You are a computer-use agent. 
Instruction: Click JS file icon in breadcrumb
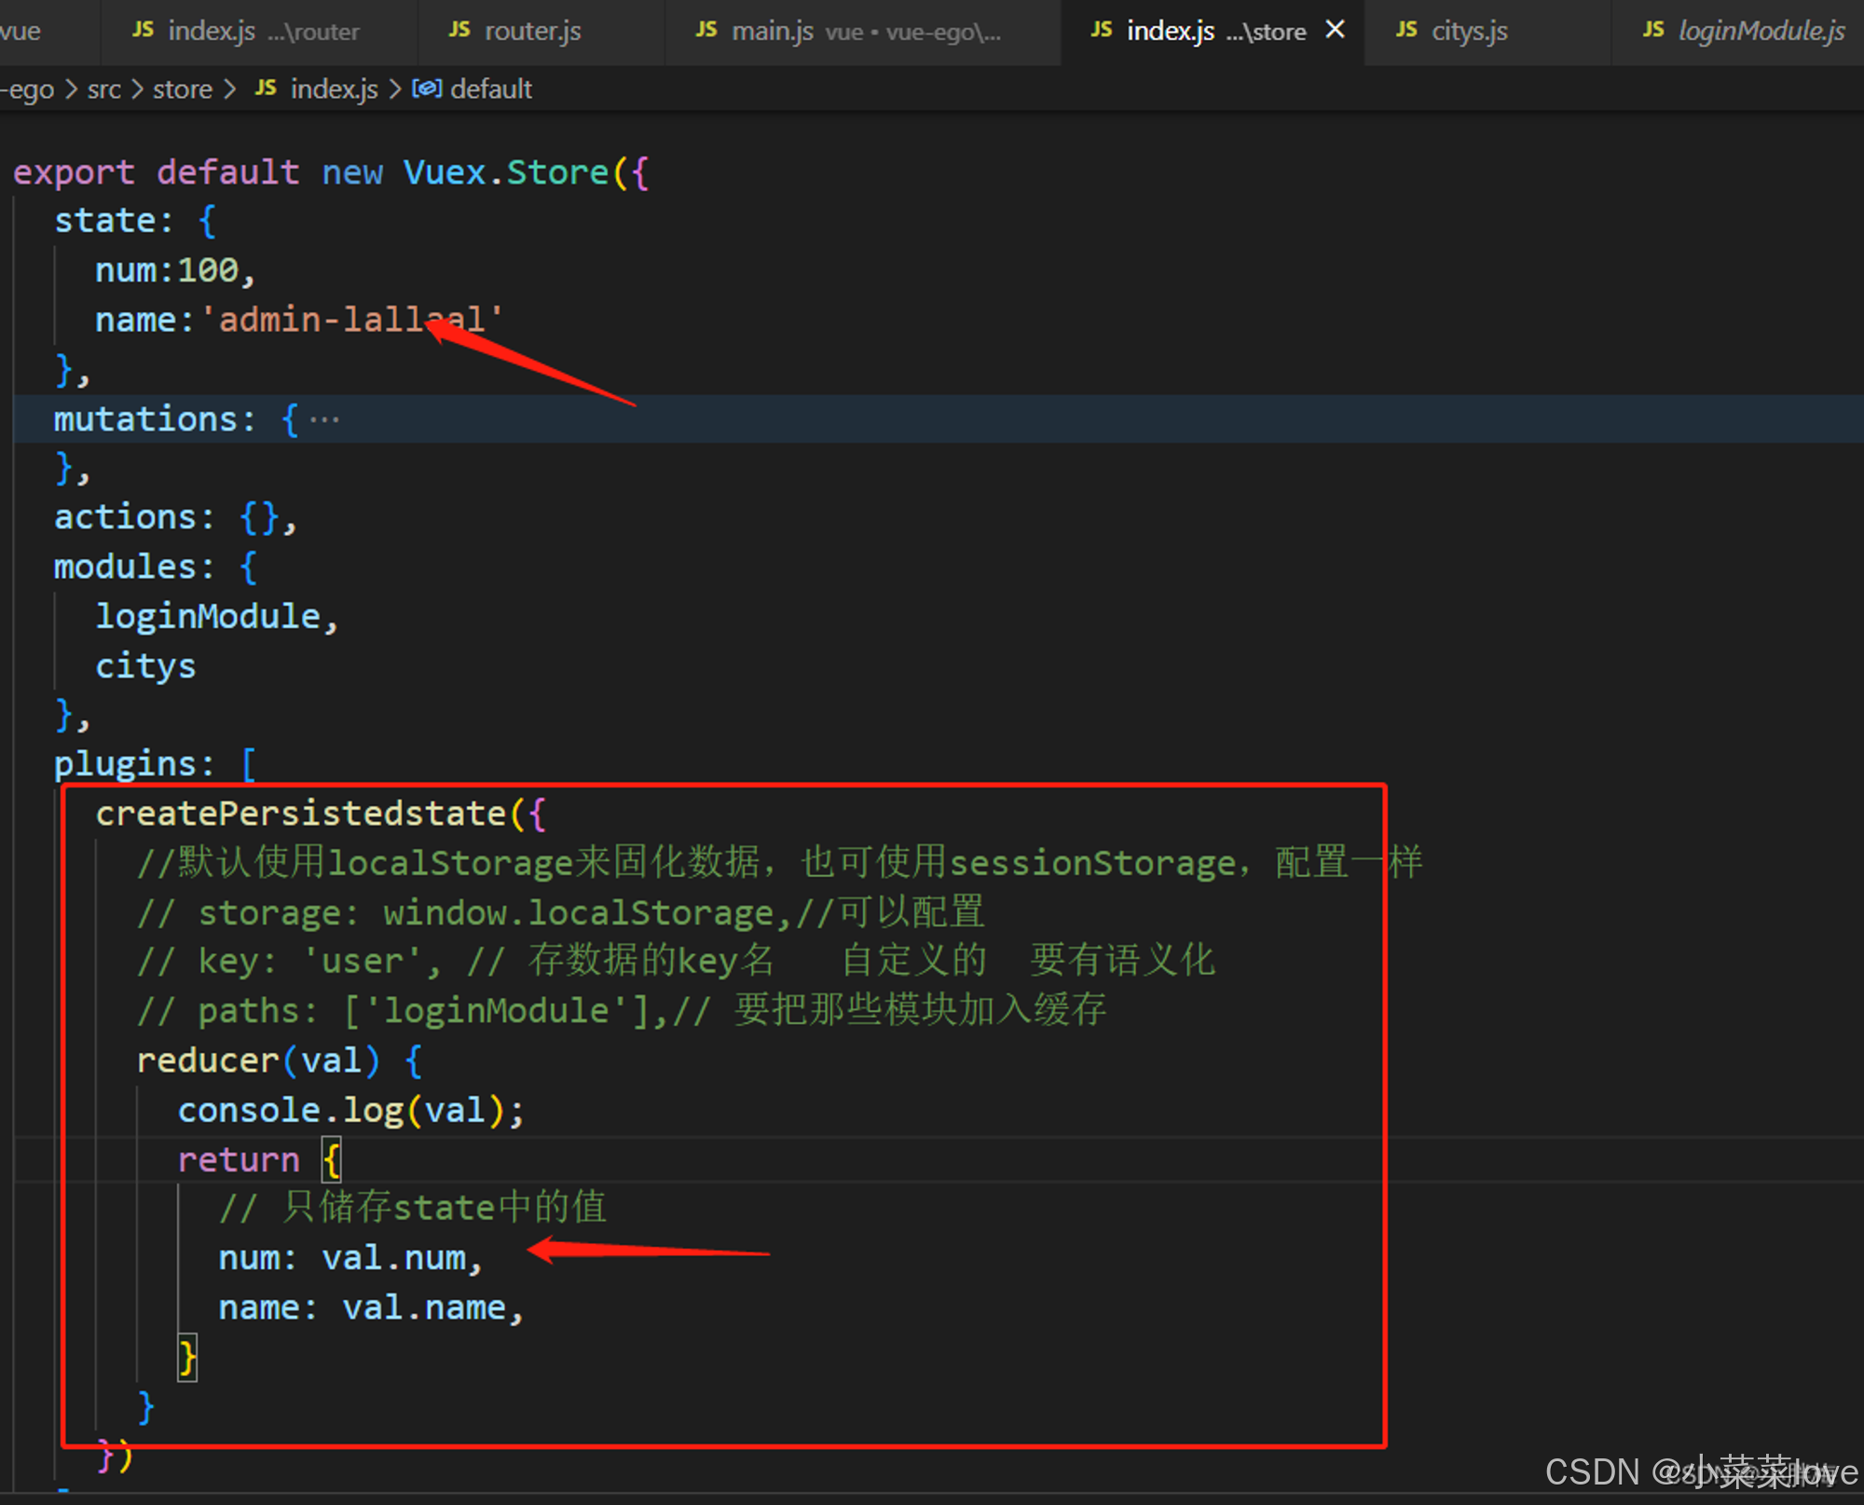pyautogui.click(x=266, y=89)
